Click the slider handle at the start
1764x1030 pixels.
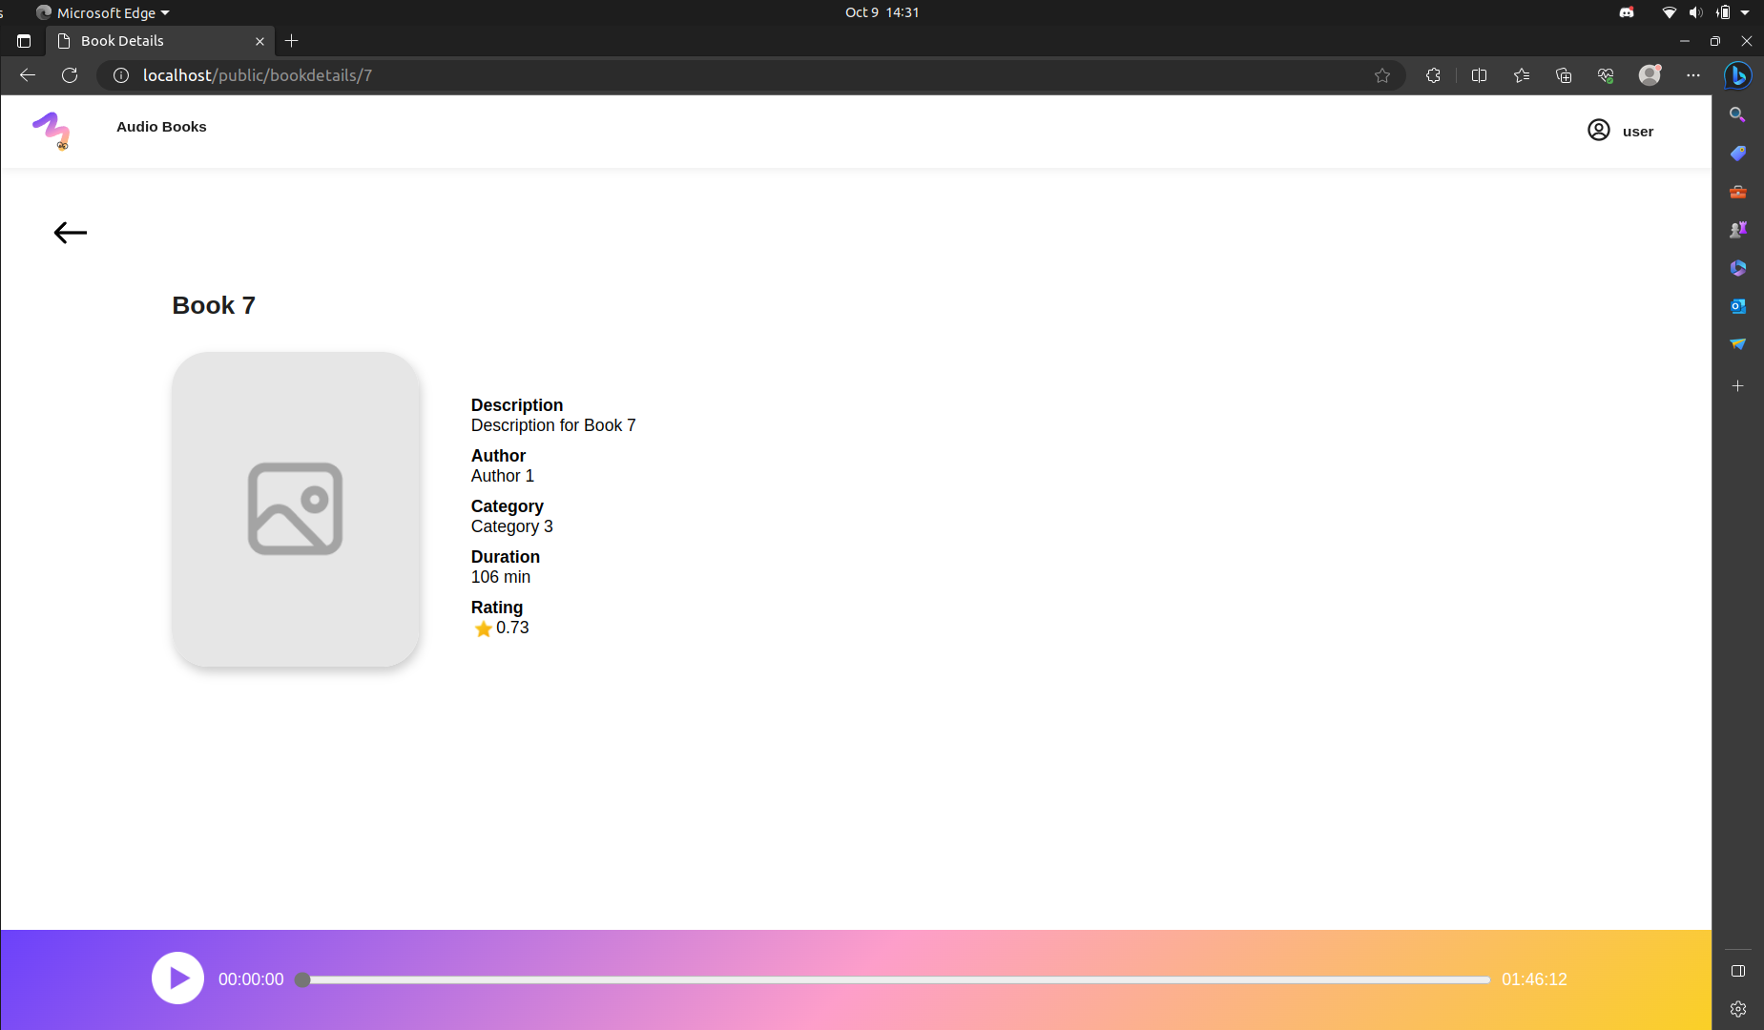click(x=302, y=979)
